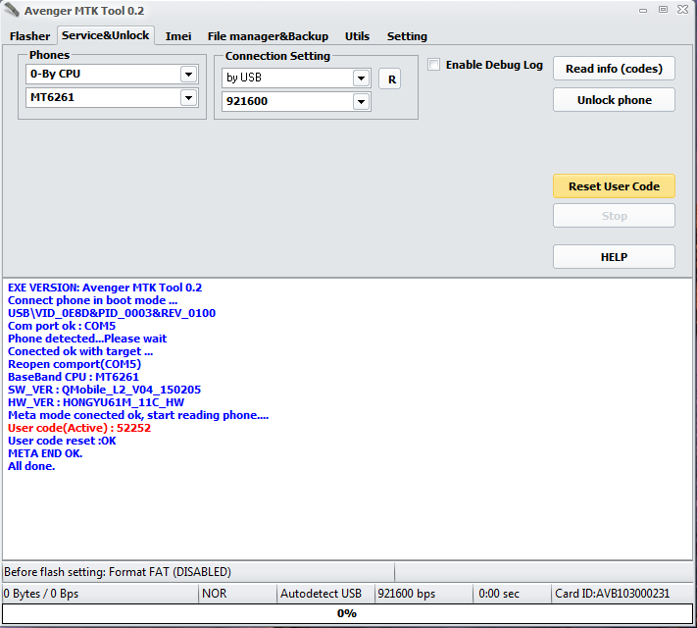Click 'HW_VER : HONGYU61M_11C_HW' log line
This screenshot has height=628, width=697.
[x=96, y=402]
